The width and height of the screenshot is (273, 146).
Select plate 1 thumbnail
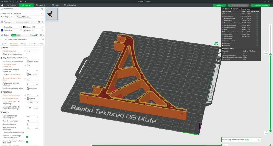coord(52,14)
